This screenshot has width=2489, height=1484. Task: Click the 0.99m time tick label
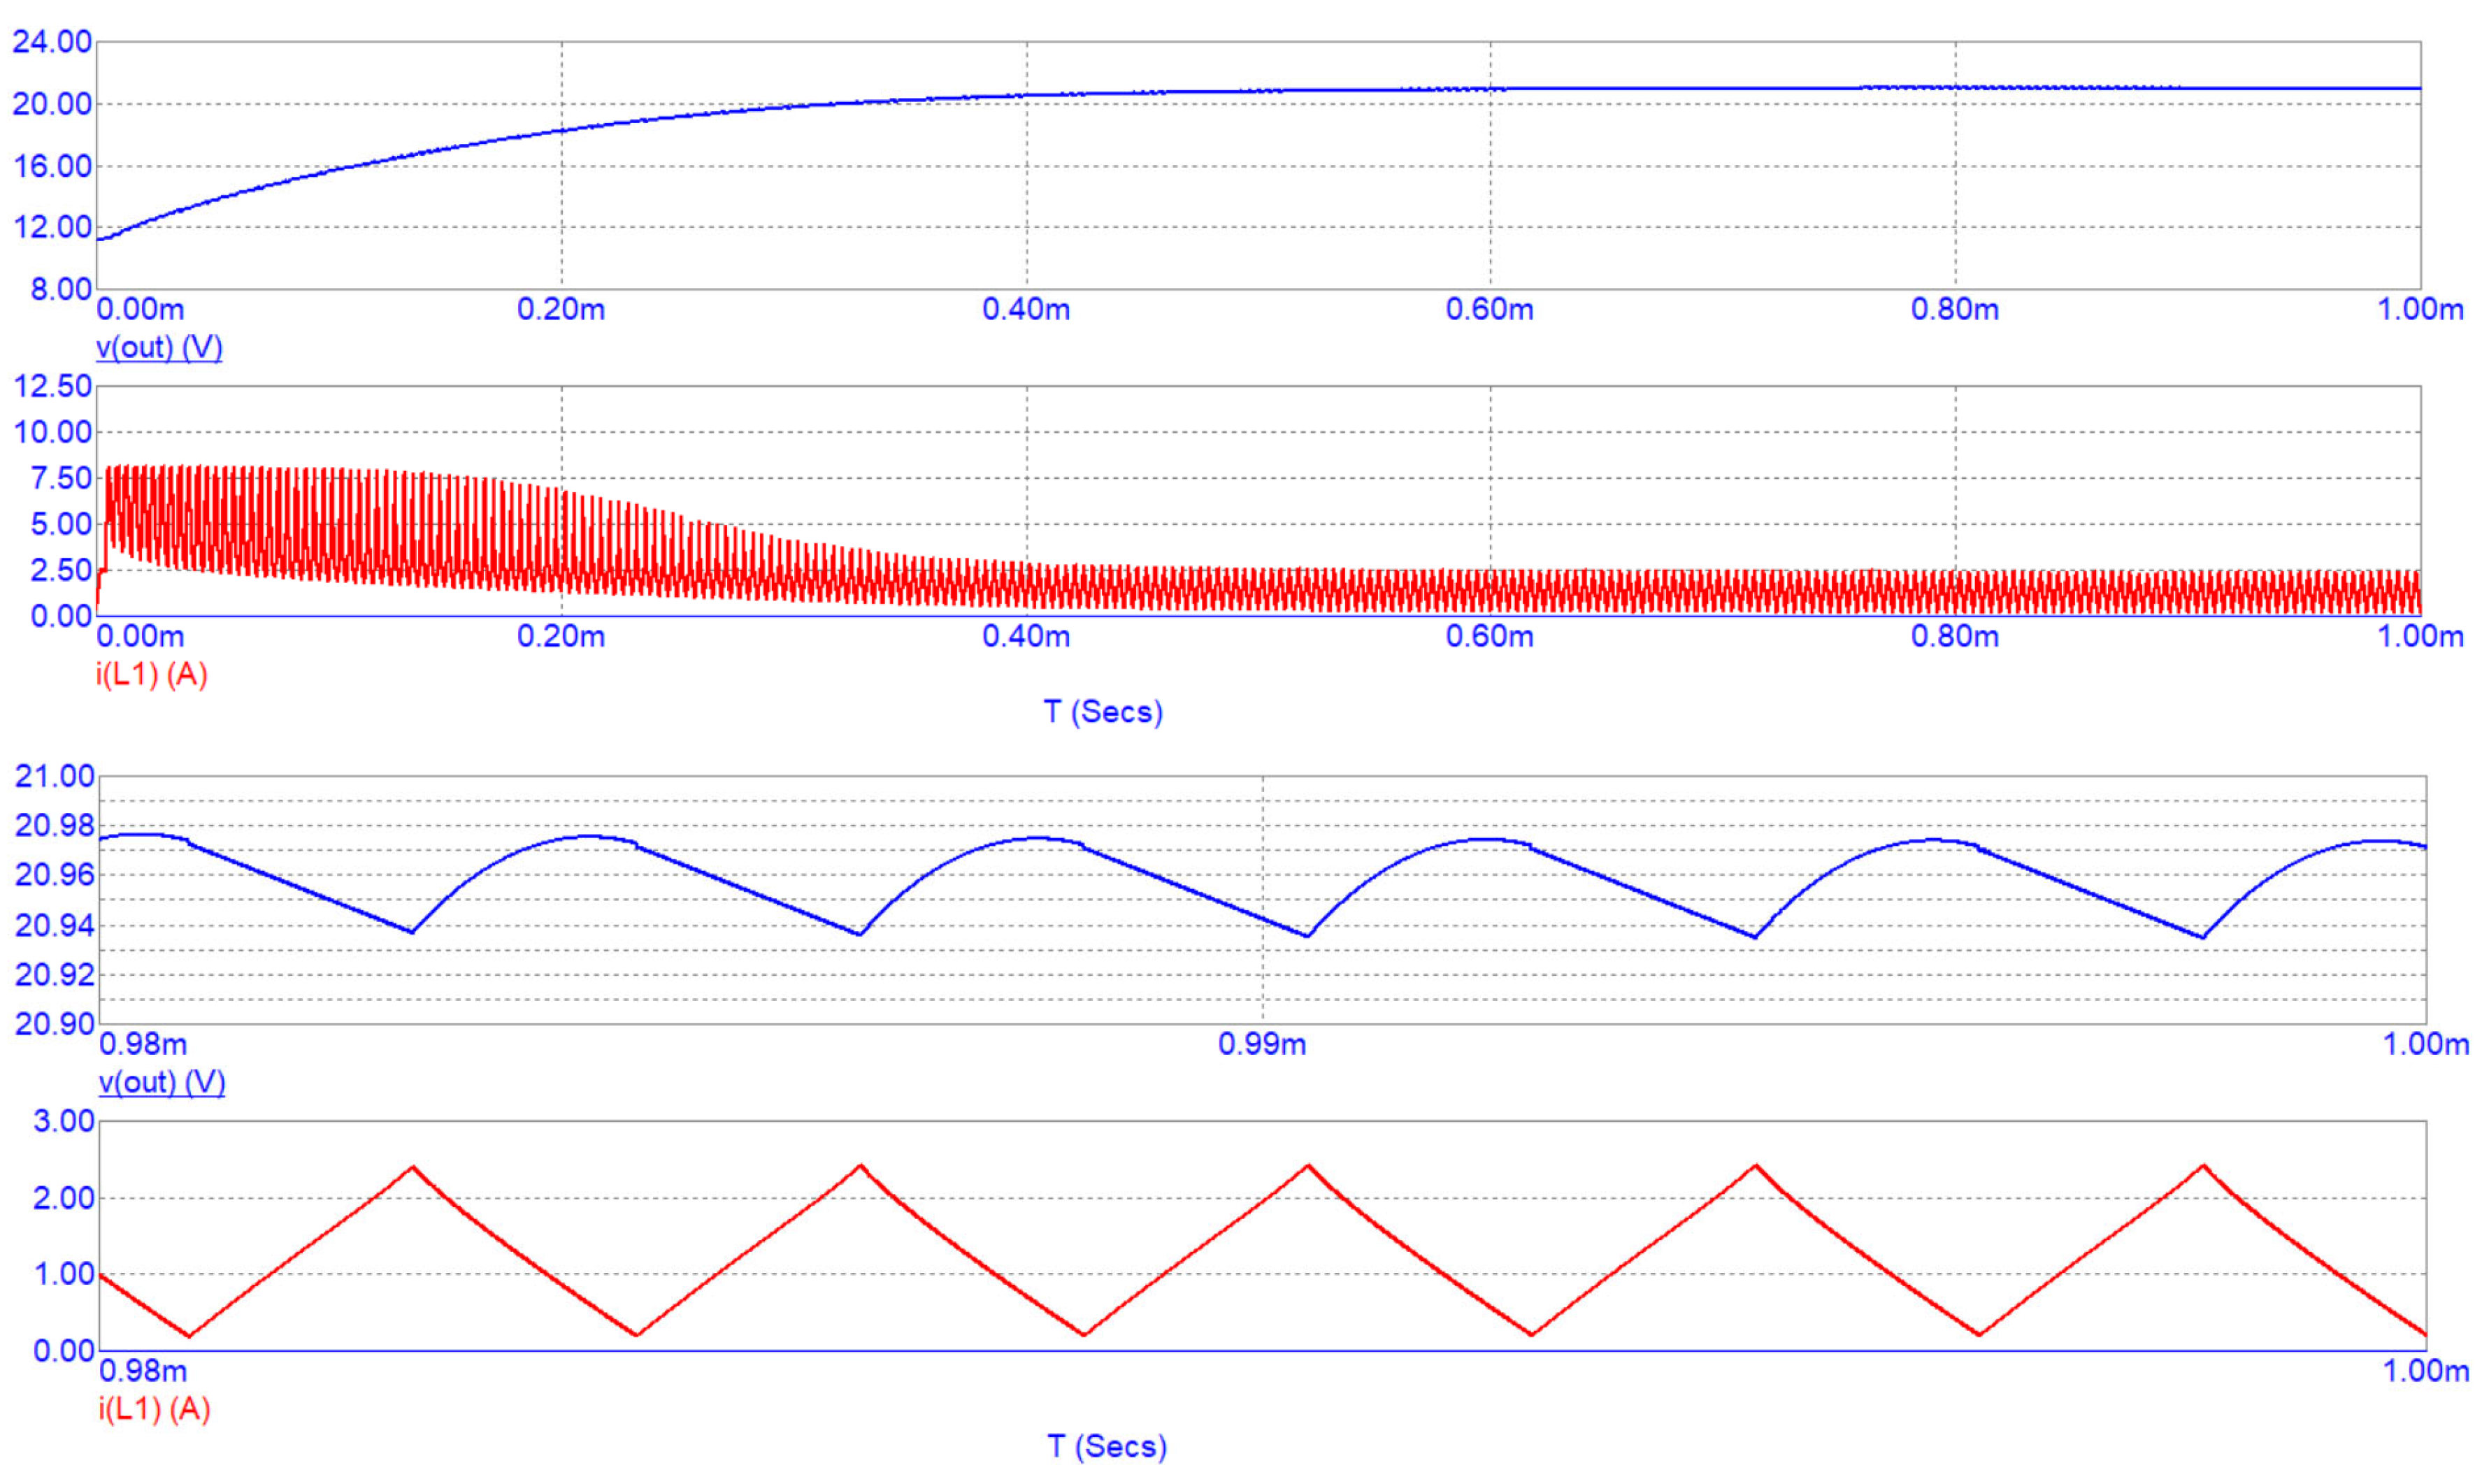click(1261, 1044)
